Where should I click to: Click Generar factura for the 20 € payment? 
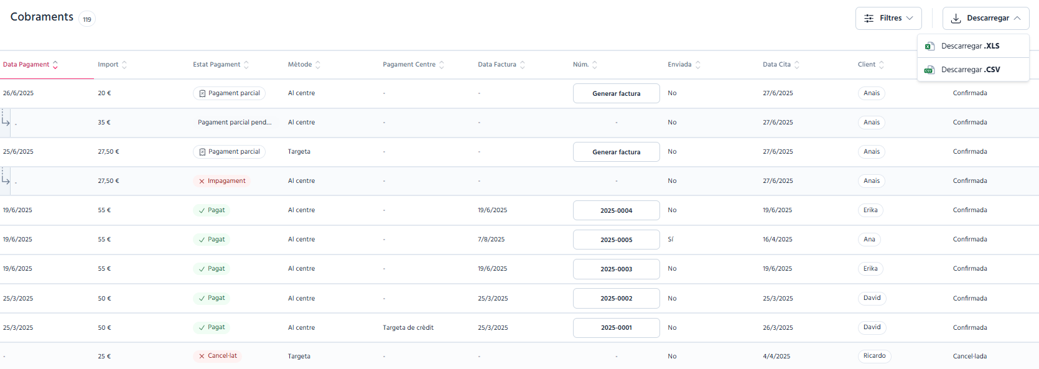[x=617, y=93]
